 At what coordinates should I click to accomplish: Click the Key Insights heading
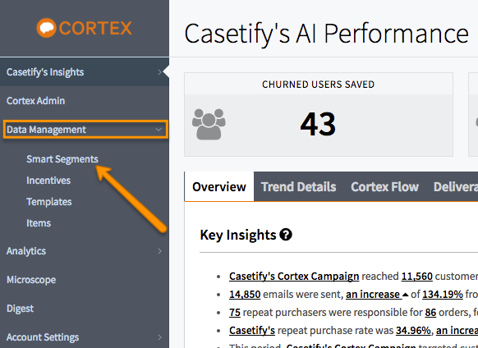pyautogui.click(x=238, y=235)
